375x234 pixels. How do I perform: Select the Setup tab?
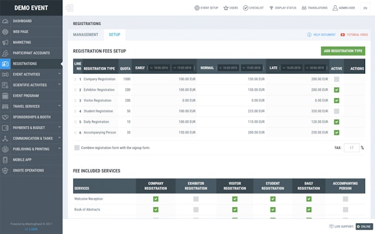tap(114, 34)
